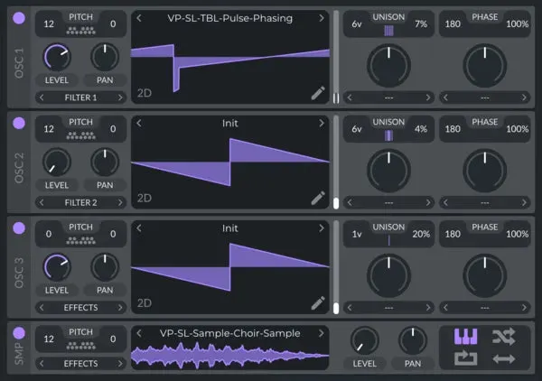Enable sampler bounce double-arrow icon
This screenshot has height=381, width=542.
pos(504,359)
